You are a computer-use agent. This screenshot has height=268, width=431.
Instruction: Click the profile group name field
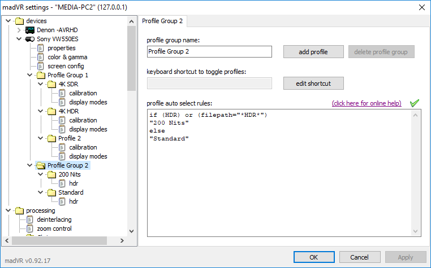pos(209,52)
